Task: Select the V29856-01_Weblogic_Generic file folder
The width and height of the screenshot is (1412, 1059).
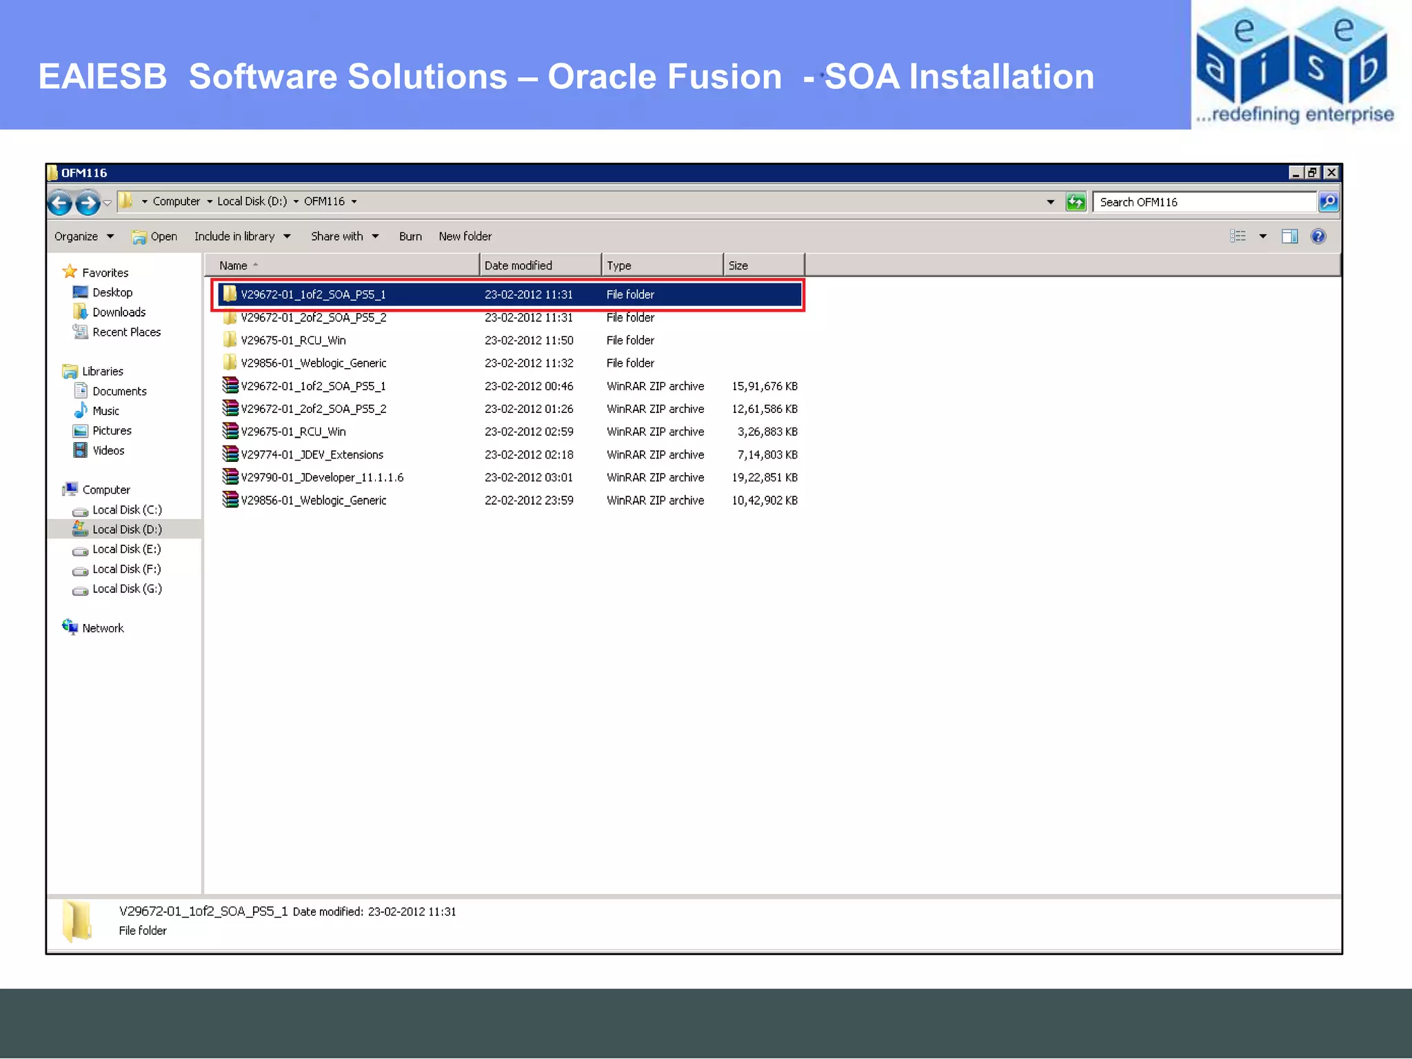Action: click(x=510, y=363)
